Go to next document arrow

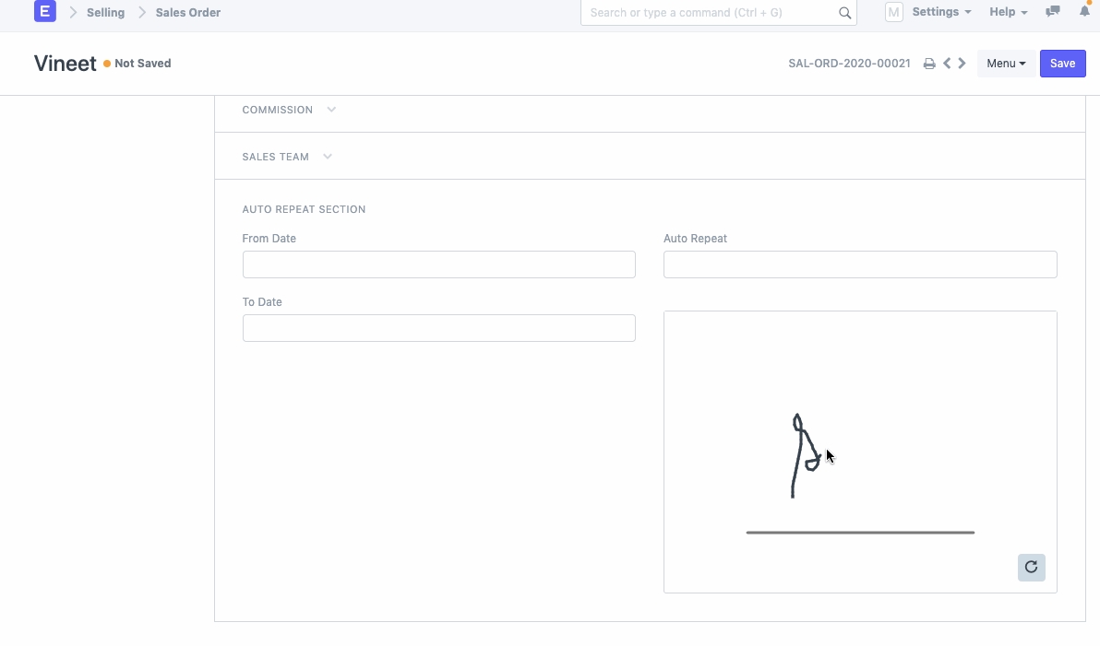pyautogui.click(x=962, y=64)
